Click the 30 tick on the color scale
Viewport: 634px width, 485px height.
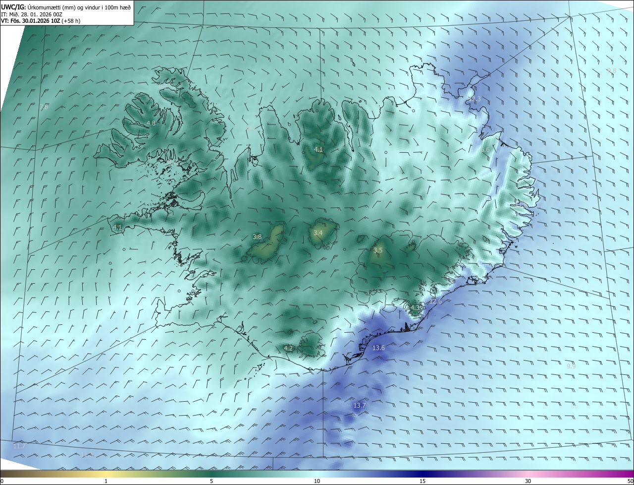pyautogui.click(x=528, y=481)
